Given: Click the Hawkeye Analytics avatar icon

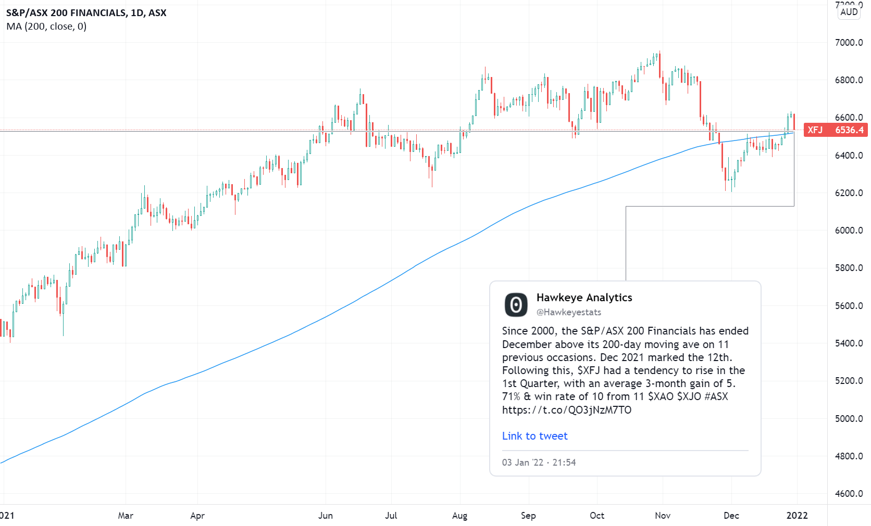Looking at the screenshot, I should [515, 304].
